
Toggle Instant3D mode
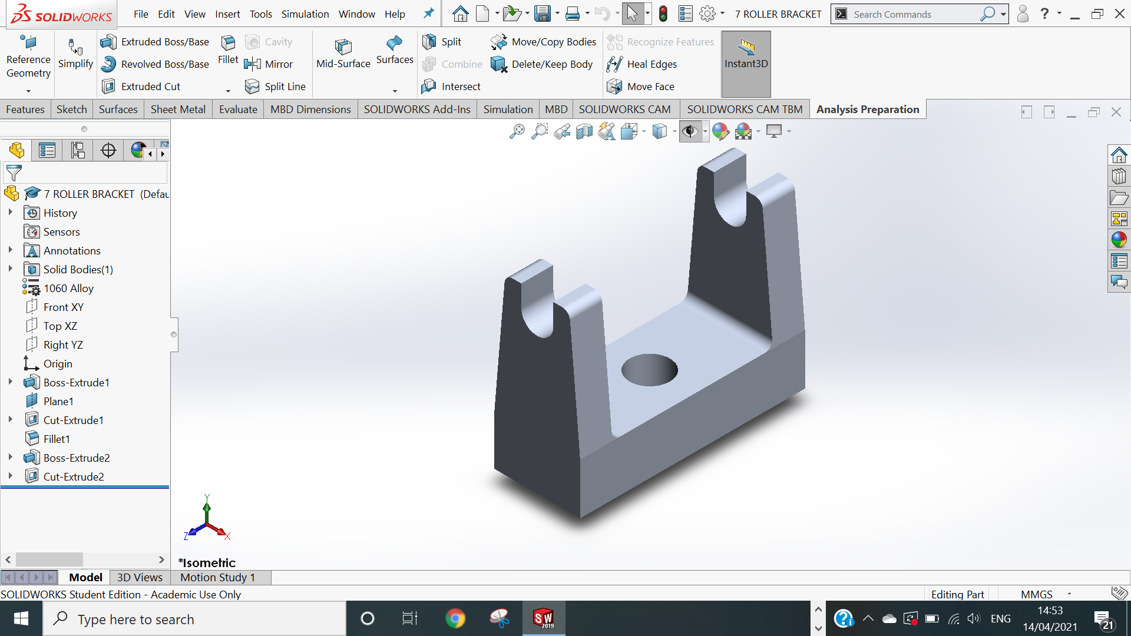click(x=746, y=64)
